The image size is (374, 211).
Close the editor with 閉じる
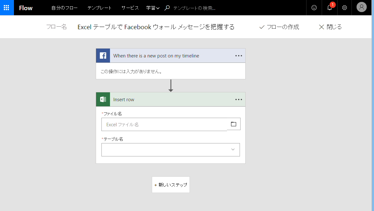(330, 27)
